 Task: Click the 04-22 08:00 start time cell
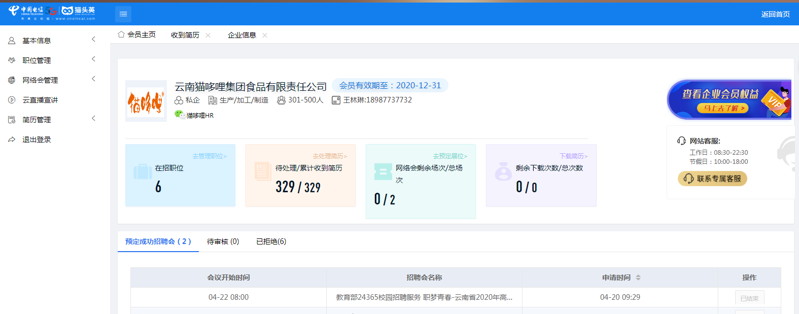point(228,297)
